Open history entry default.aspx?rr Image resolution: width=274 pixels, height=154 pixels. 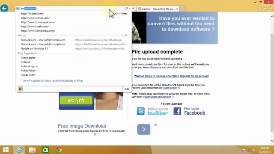coord(73,44)
